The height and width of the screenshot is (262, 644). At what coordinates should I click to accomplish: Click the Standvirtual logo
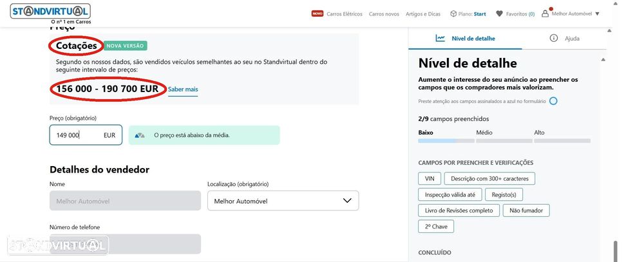pyautogui.click(x=51, y=11)
